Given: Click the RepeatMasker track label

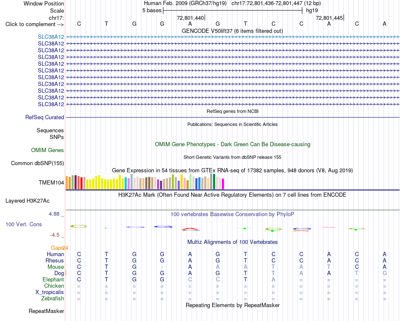Looking at the screenshot, I should (x=46, y=311).
